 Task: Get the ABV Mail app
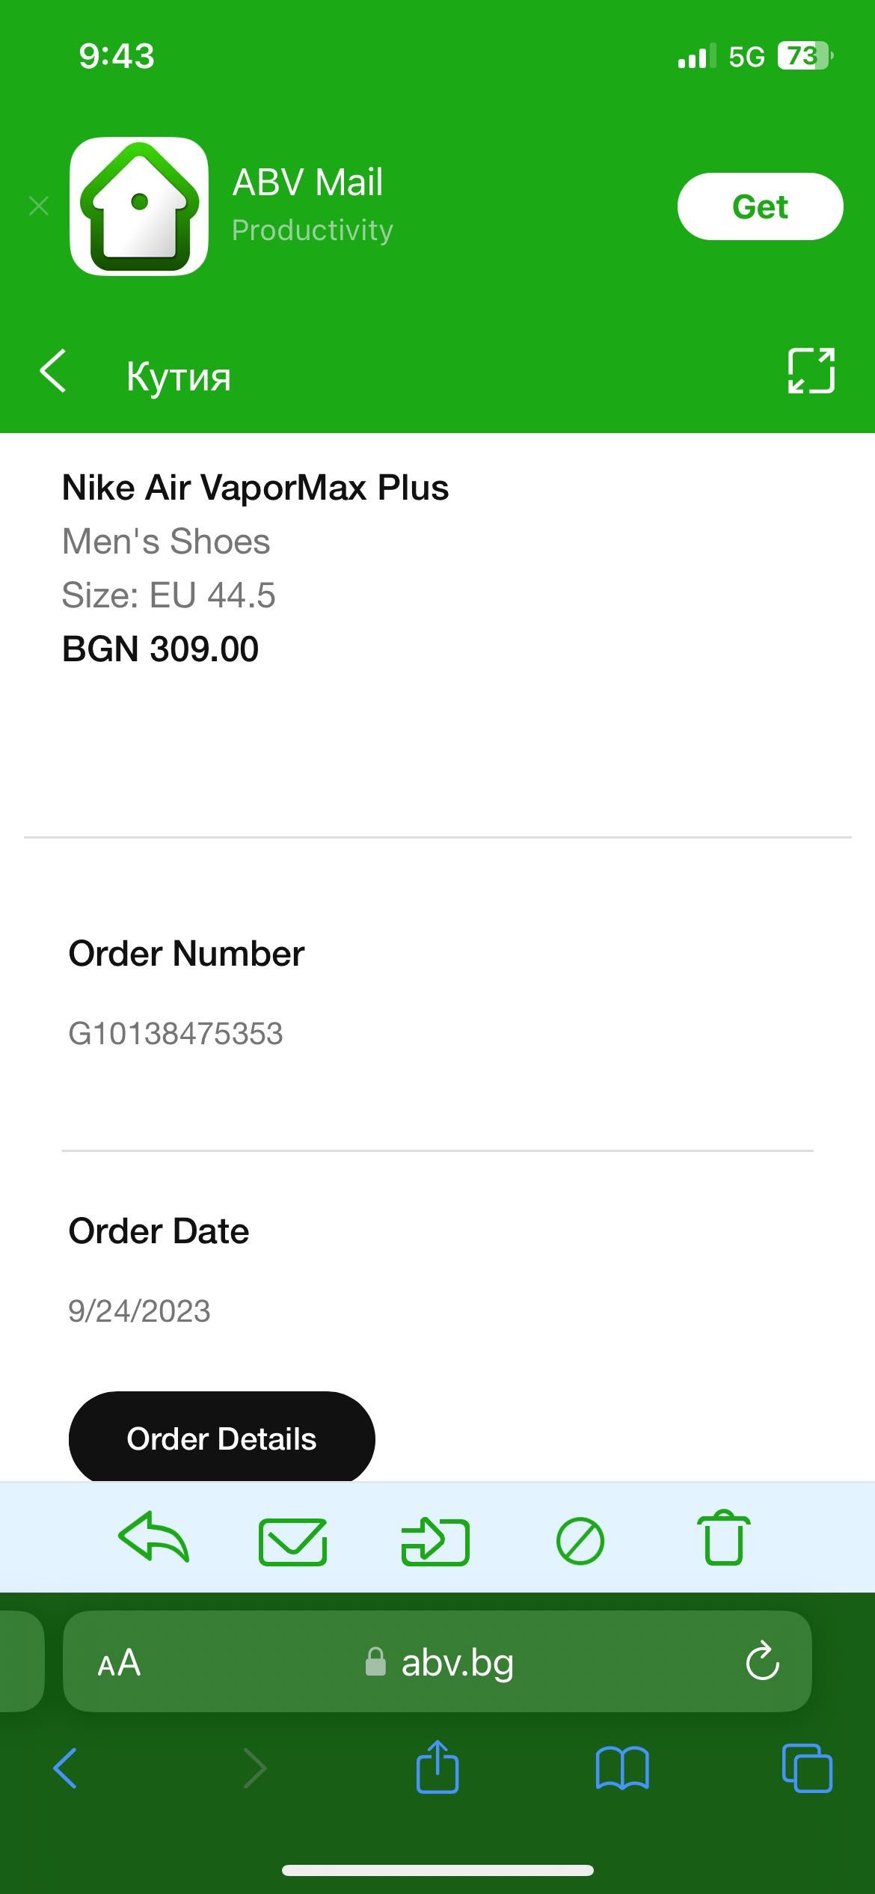pyautogui.click(x=760, y=206)
